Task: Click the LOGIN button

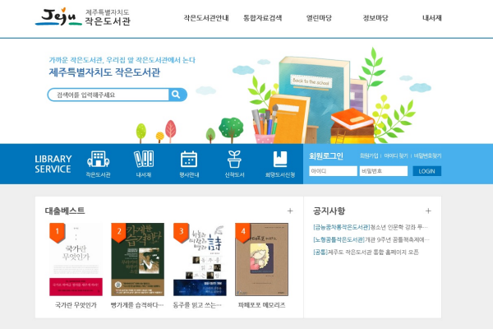Action: (x=426, y=171)
